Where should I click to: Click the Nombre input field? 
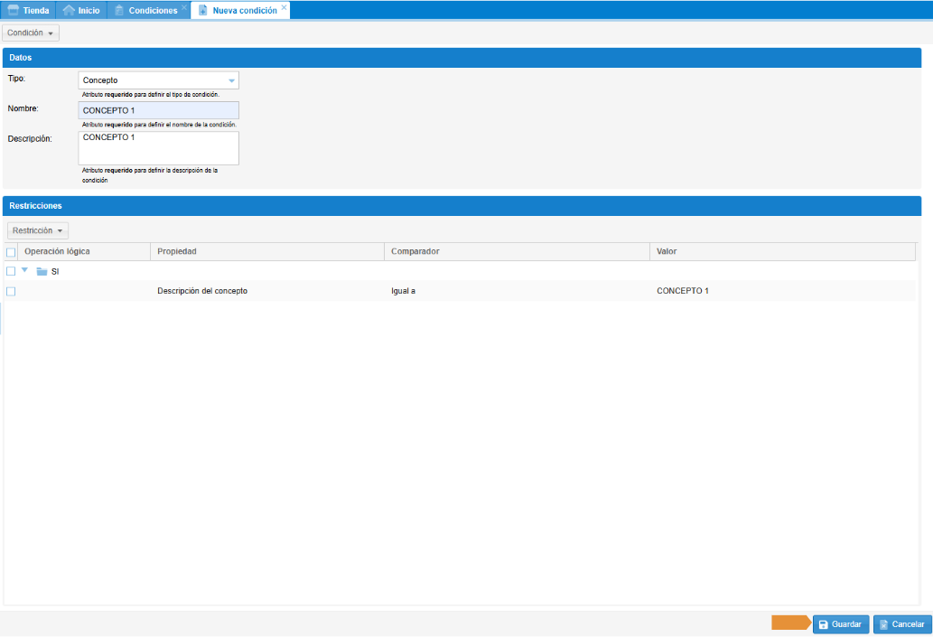tap(158, 110)
